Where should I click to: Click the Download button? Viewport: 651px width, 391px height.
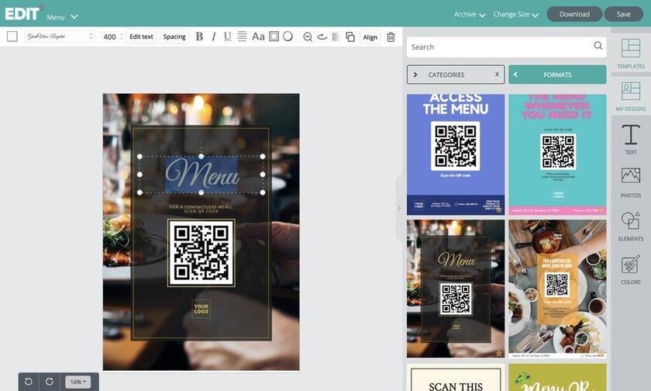(x=574, y=14)
